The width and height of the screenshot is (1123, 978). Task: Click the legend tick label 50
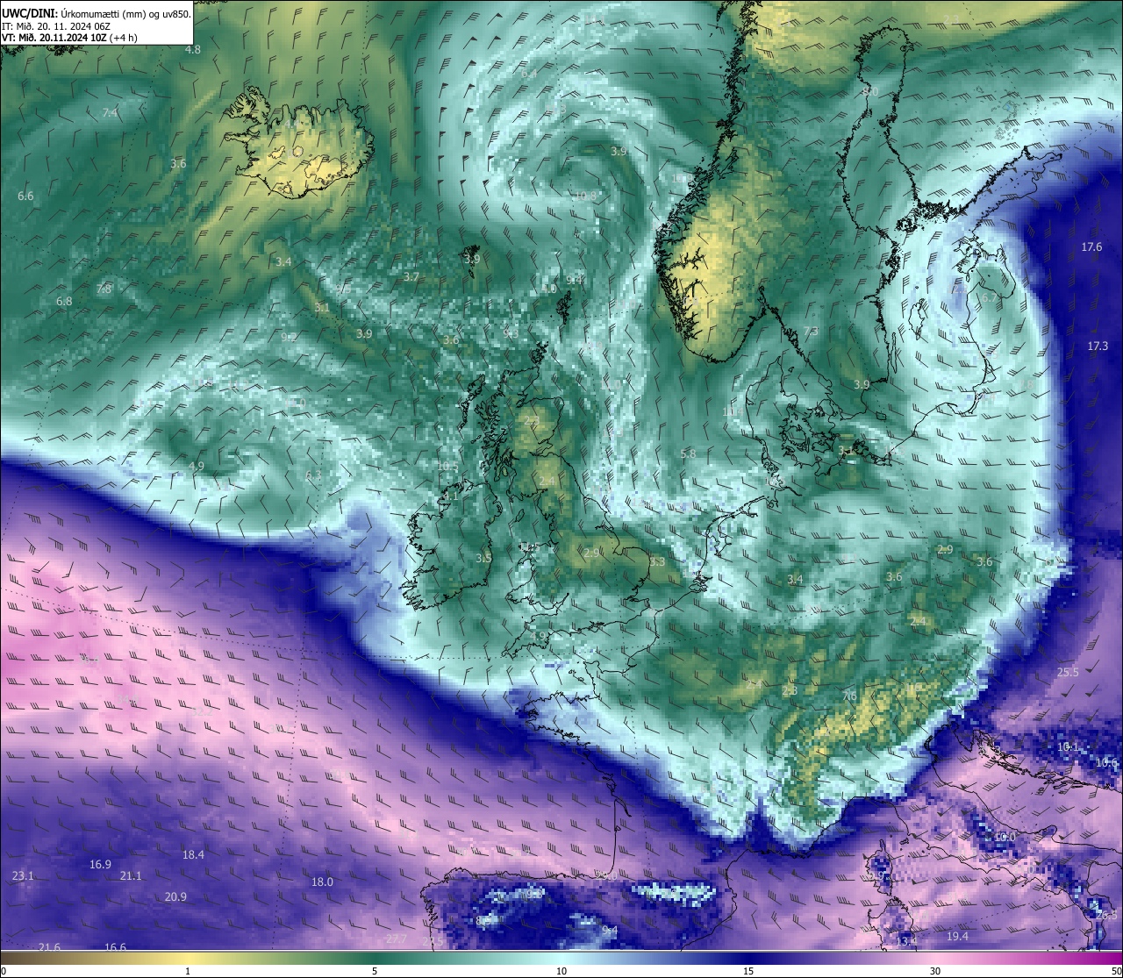pyautogui.click(x=1116, y=971)
